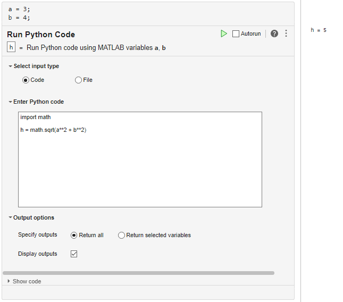Enable the Autorun checkbox

(x=236, y=34)
